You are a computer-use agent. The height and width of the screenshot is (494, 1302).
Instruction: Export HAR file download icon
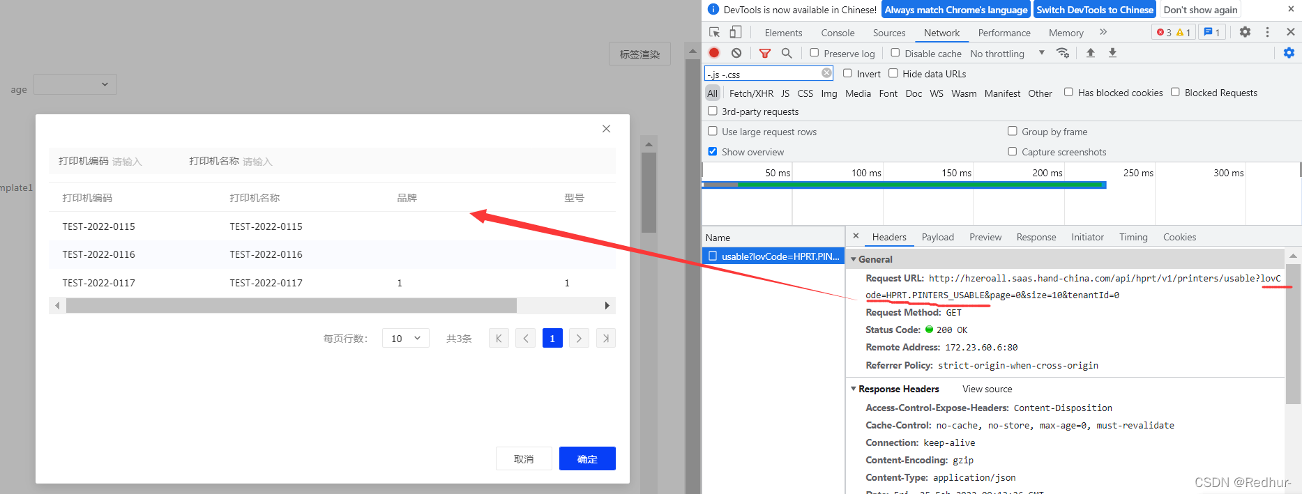pyautogui.click(x=1112, y=53)
